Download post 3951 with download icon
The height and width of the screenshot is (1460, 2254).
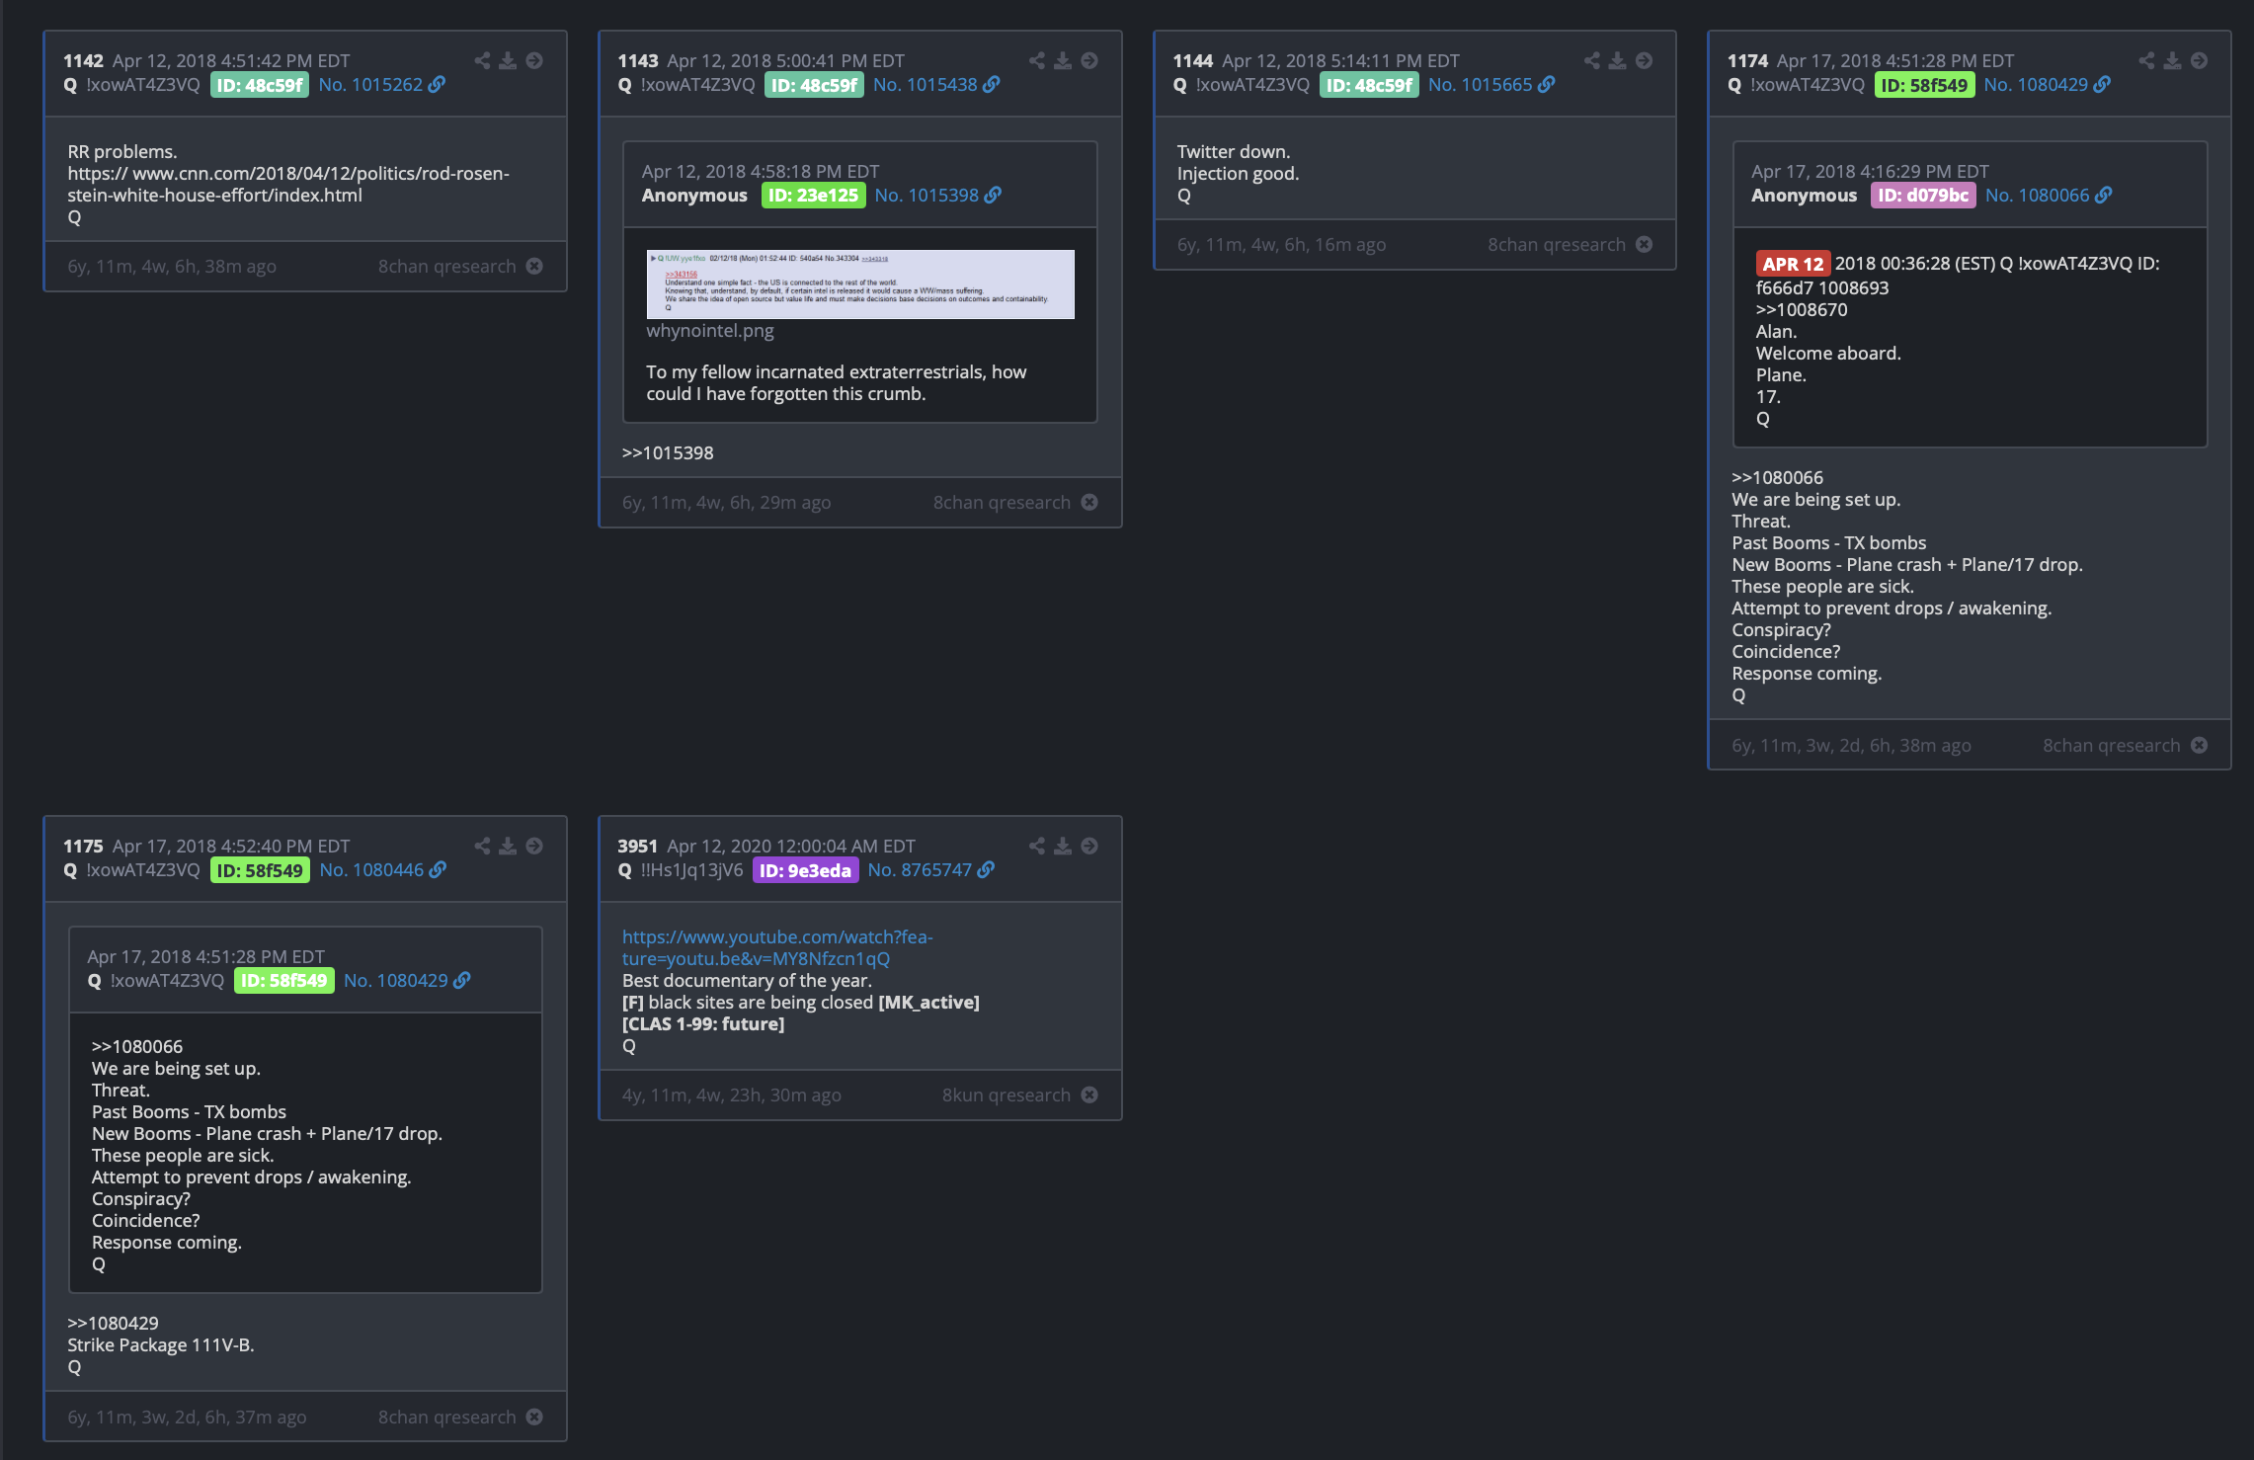click(1063, 846)
